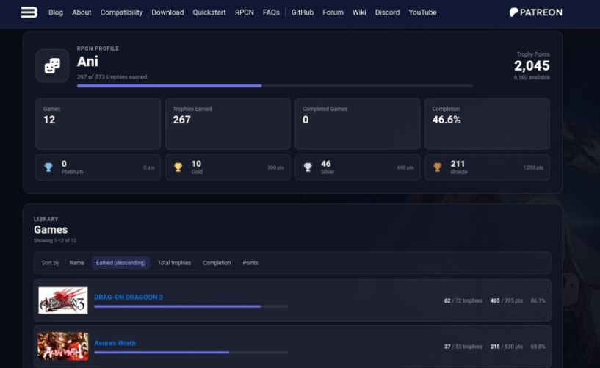Click the Silver trophy icon
The image size is (600, 368).
pyautogui.click(x=308, y=167)
